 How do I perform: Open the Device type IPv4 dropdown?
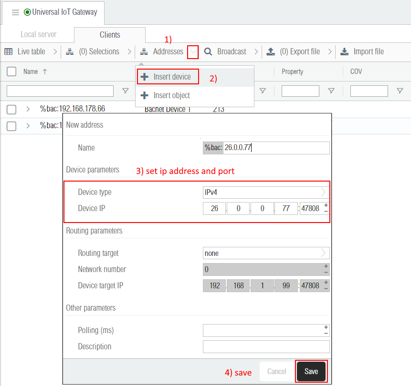323,192
